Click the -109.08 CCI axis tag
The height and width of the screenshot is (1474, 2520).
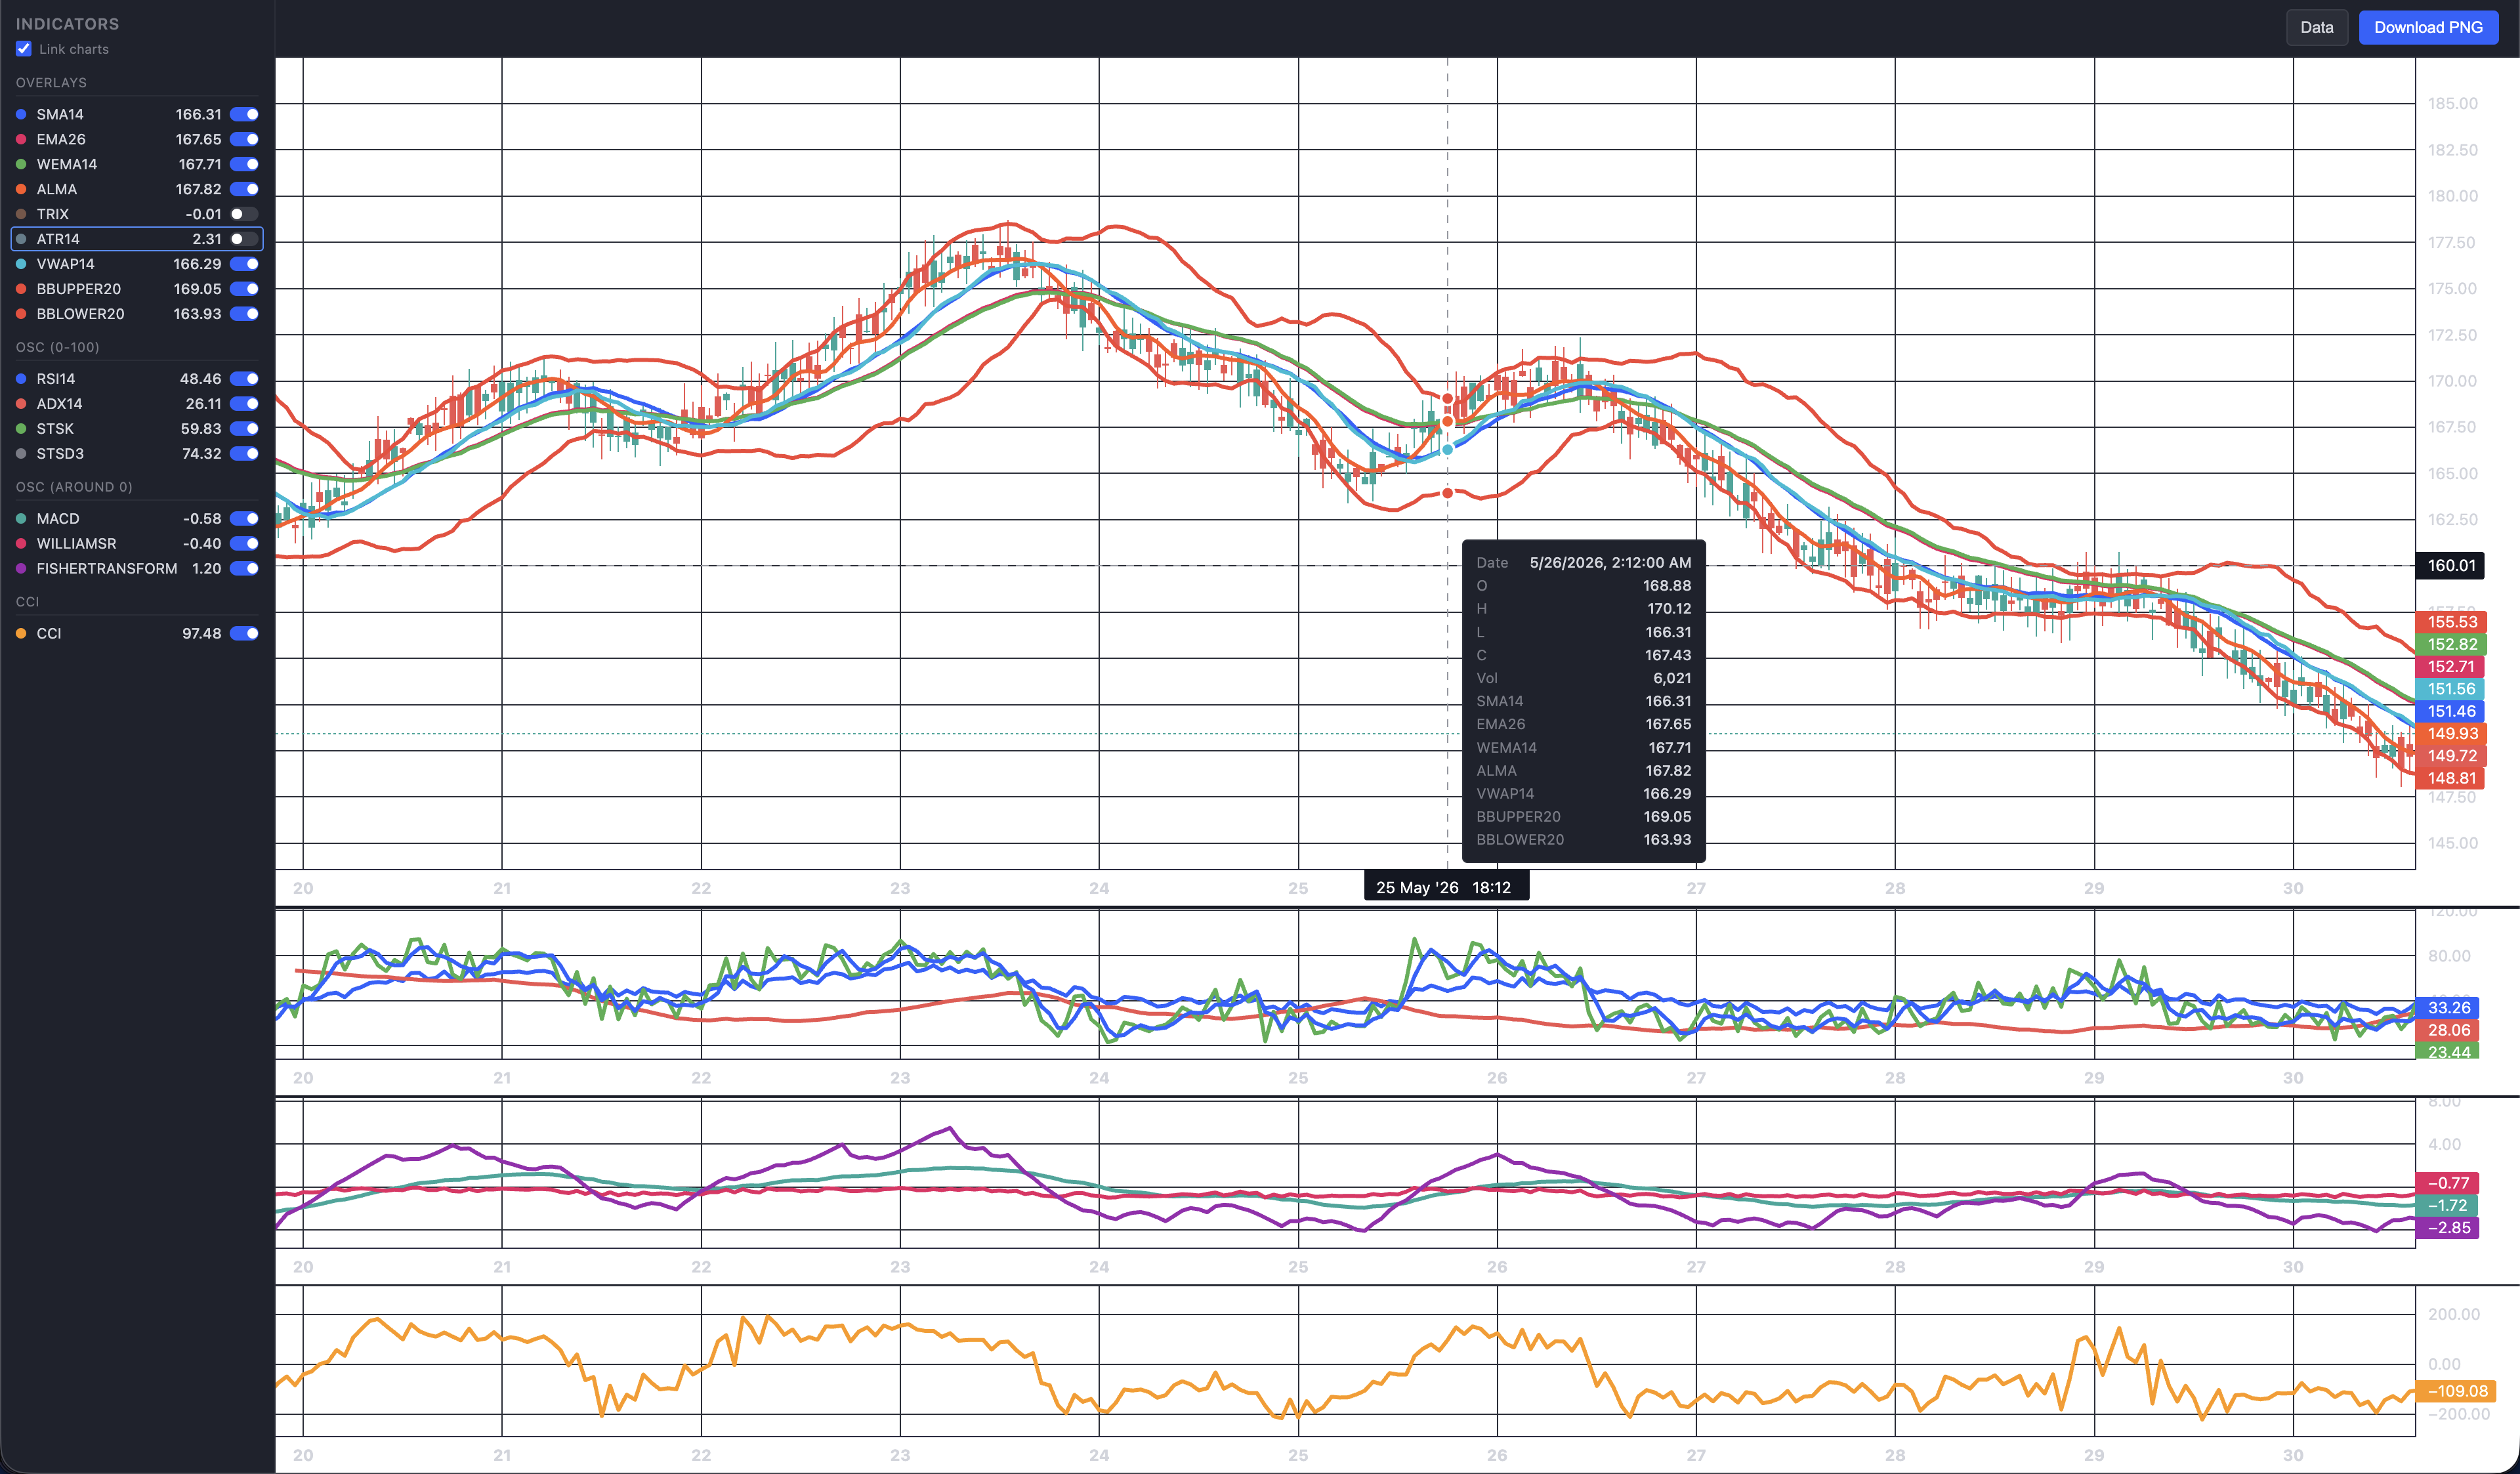click(2456, 1391)
